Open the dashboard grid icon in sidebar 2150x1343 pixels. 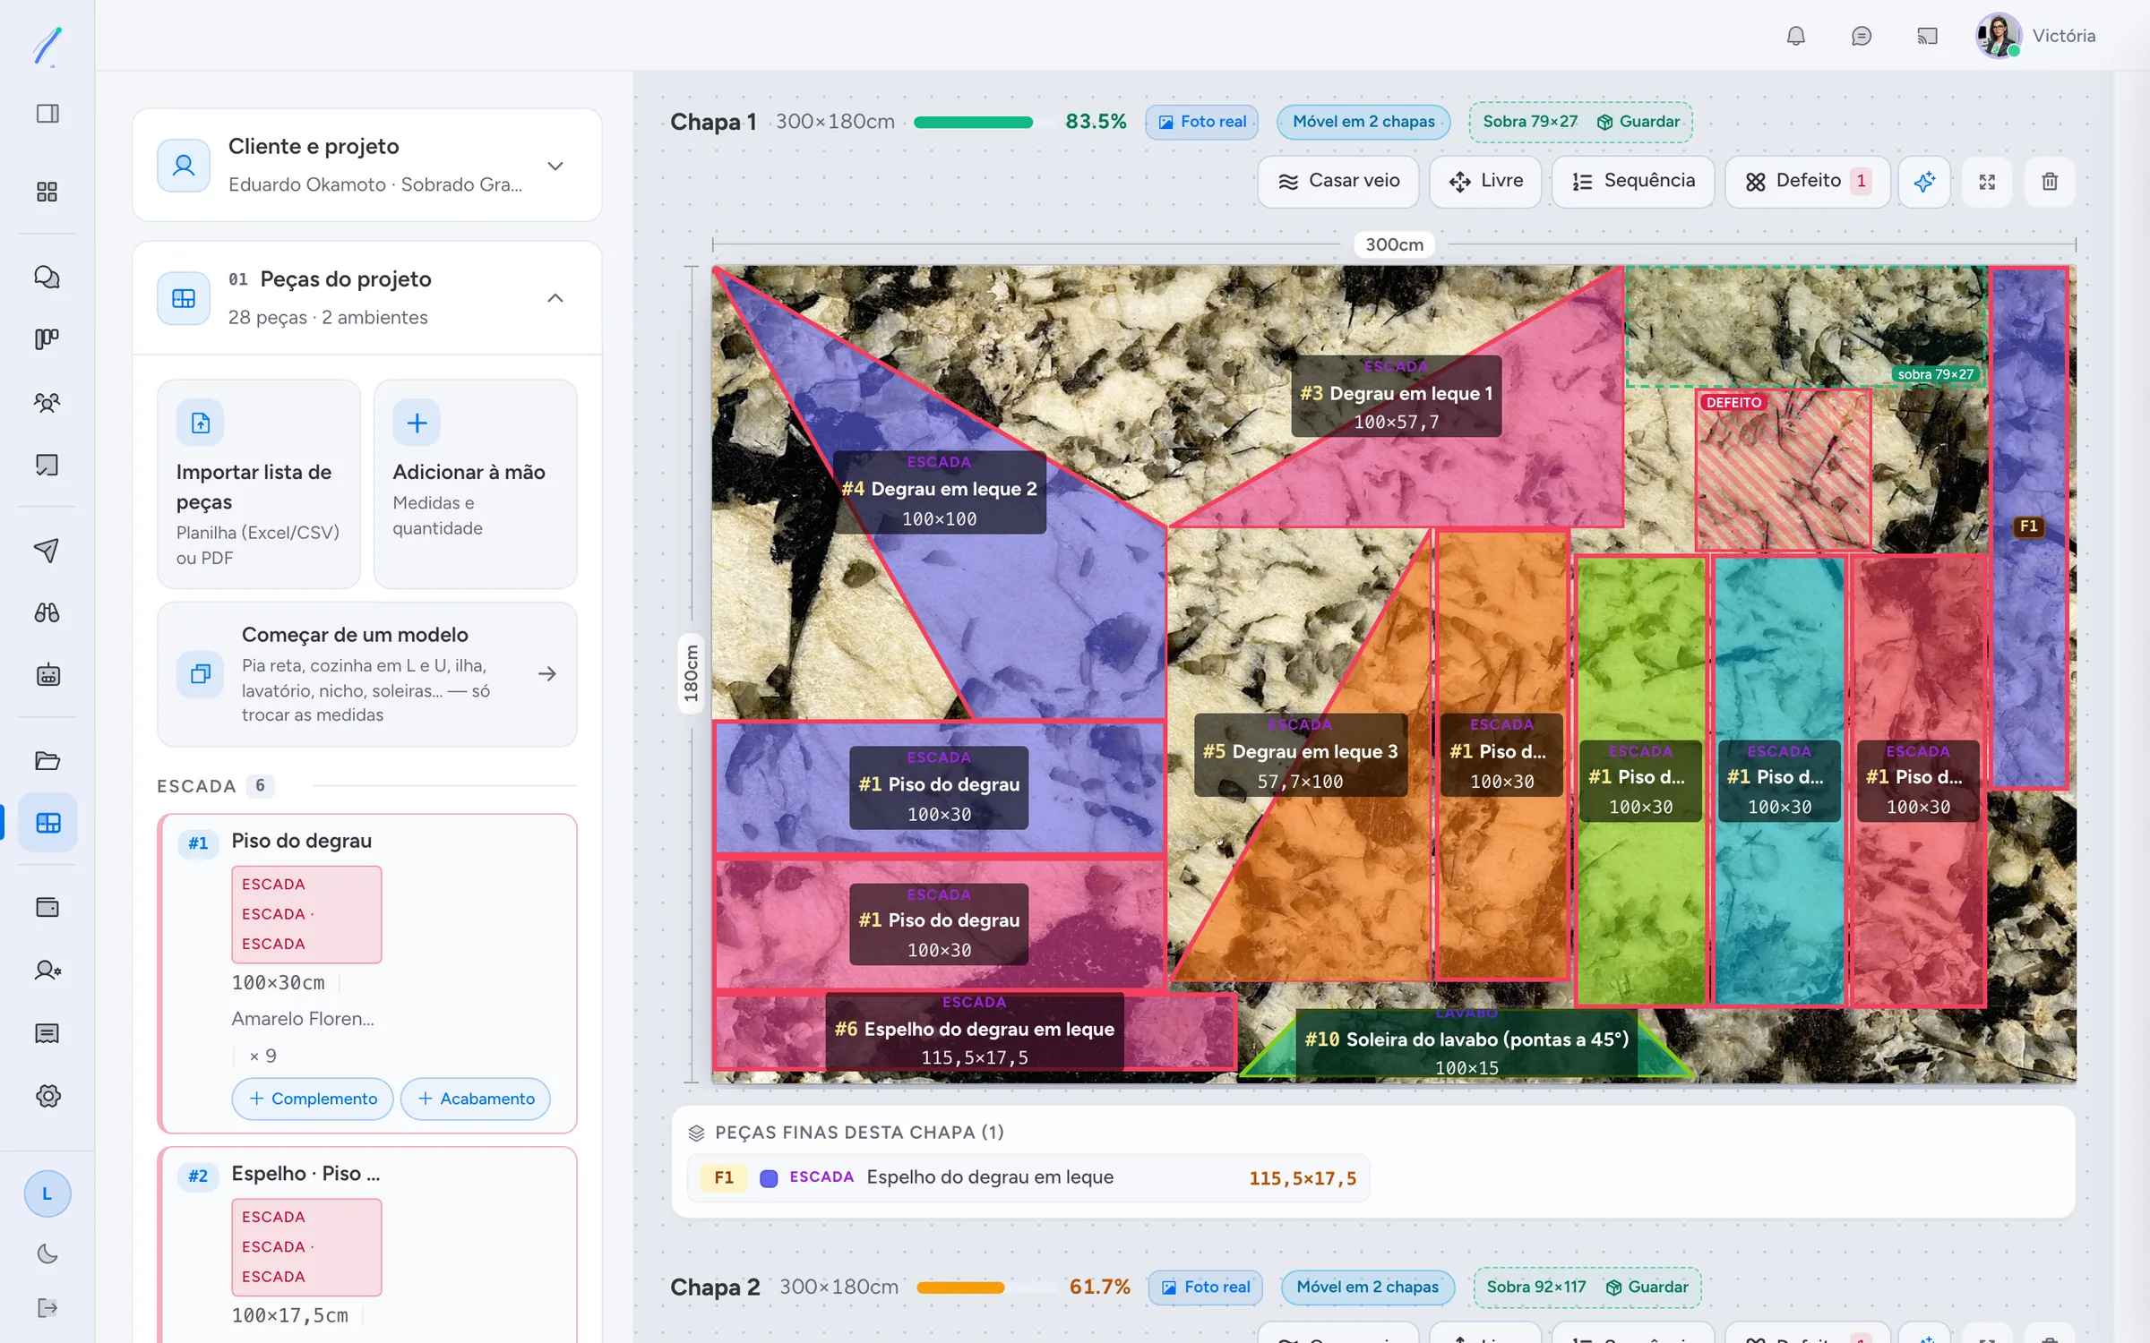(47, 192)
